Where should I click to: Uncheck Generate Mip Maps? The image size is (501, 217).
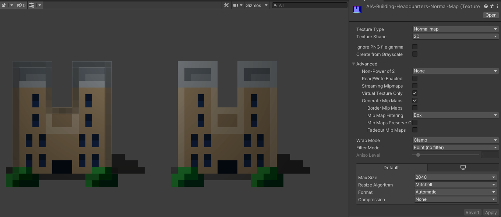coord(415,100)
